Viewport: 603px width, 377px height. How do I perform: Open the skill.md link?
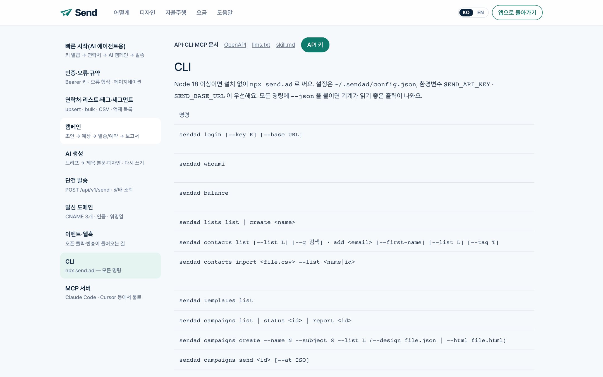[x=285, y=45]
